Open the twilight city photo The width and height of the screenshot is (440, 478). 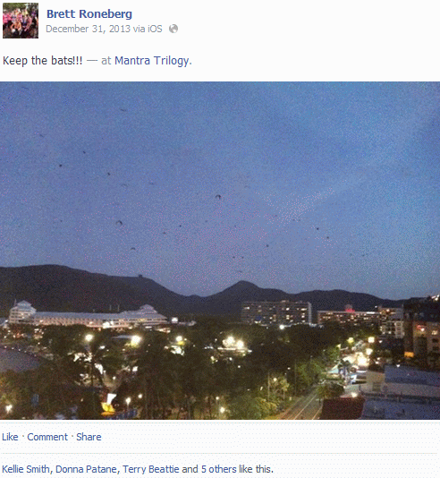220,251
